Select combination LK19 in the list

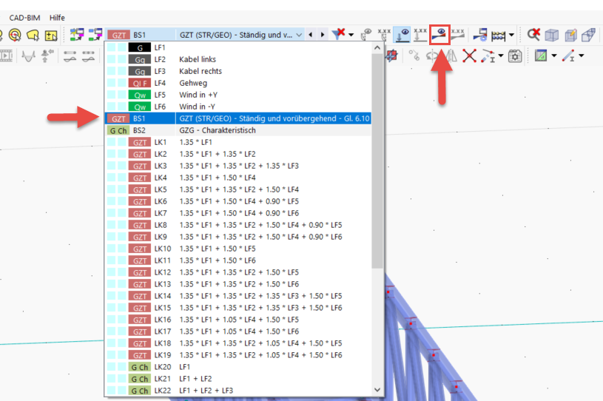tap(238, 355)
